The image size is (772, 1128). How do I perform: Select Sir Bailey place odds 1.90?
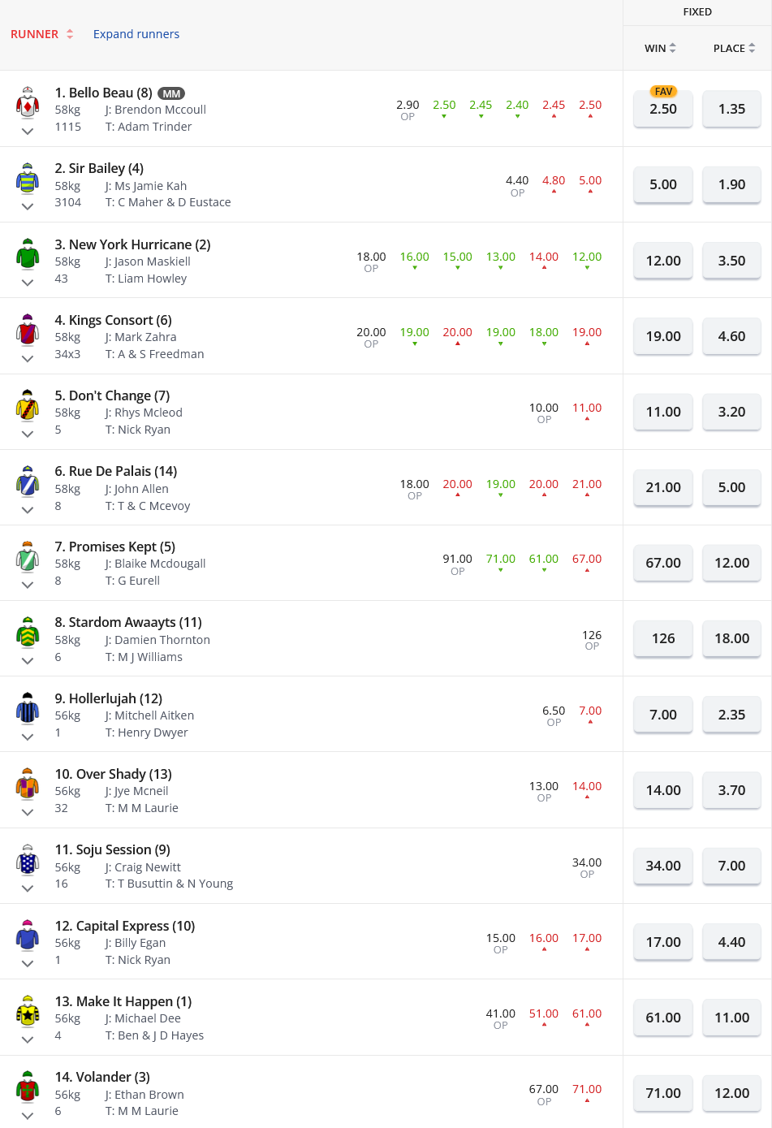tap(731, 184)
